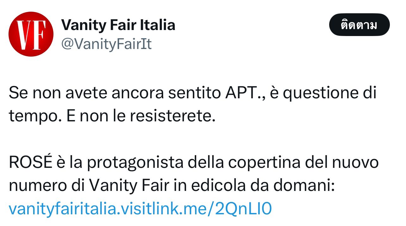Click the Vanity Fair Italia display name
The width and height of the screenshot is (406, 226).
[118, 25]
